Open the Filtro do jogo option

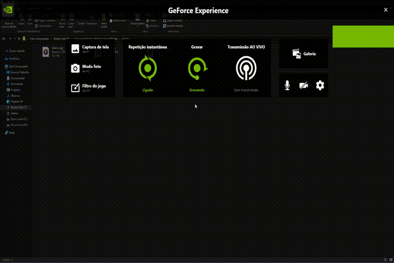click(89, 88)
